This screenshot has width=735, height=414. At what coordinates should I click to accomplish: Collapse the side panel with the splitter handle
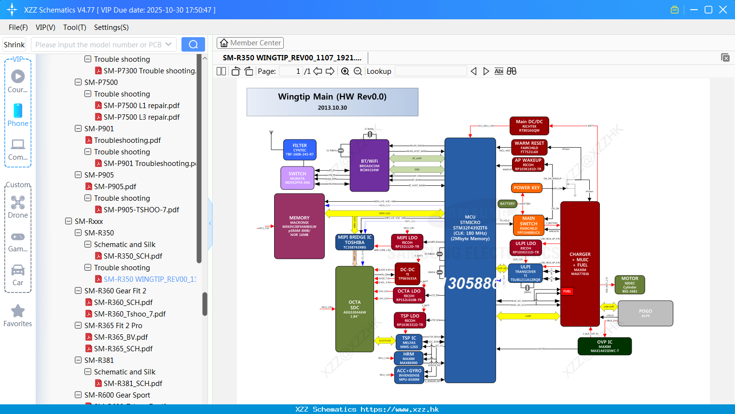point(210,223)
